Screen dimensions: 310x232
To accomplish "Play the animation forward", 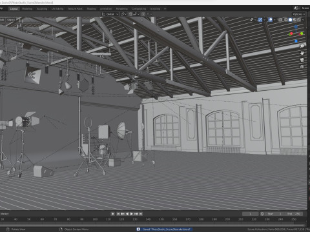I will pos(131,214).
